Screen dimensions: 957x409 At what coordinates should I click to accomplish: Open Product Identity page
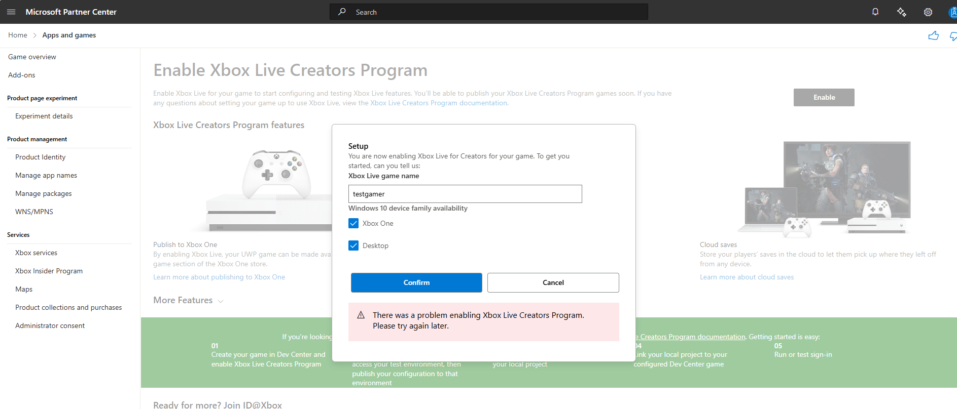click(x=41, y=157)
